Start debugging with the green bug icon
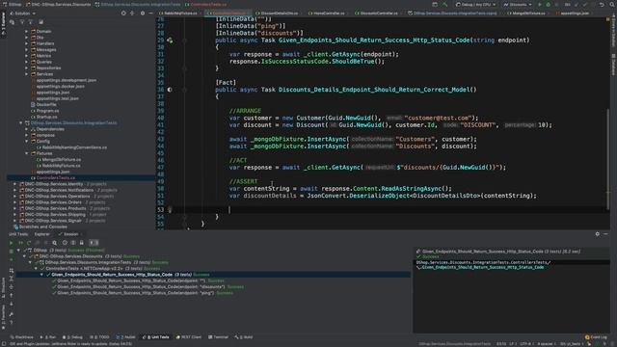 [x=549, y=4]
